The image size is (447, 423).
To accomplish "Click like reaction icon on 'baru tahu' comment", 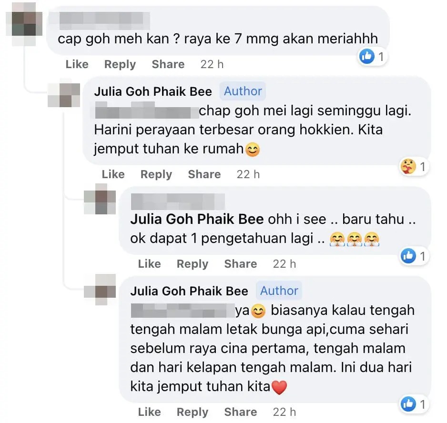I will coord(408,256).
